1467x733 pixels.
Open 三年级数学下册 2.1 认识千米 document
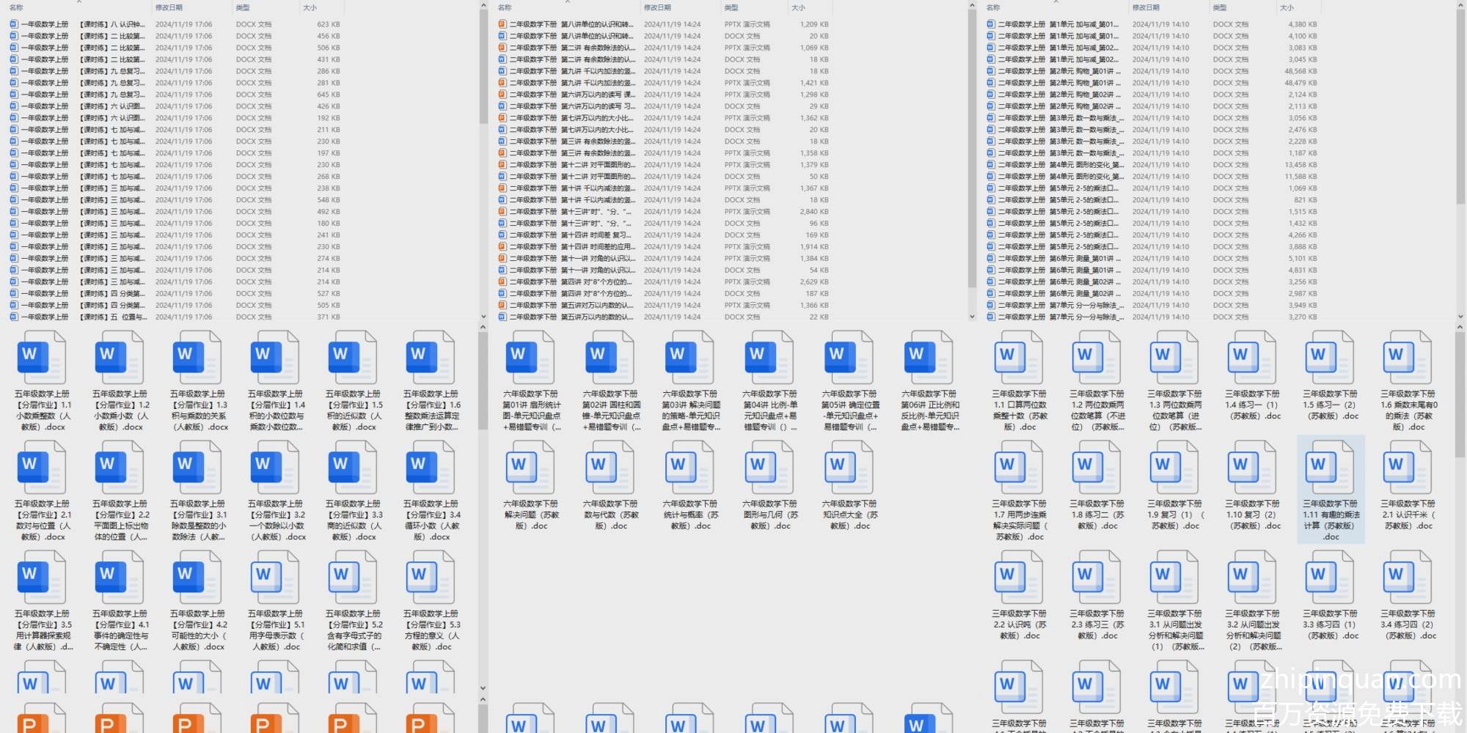(1408, 468)
